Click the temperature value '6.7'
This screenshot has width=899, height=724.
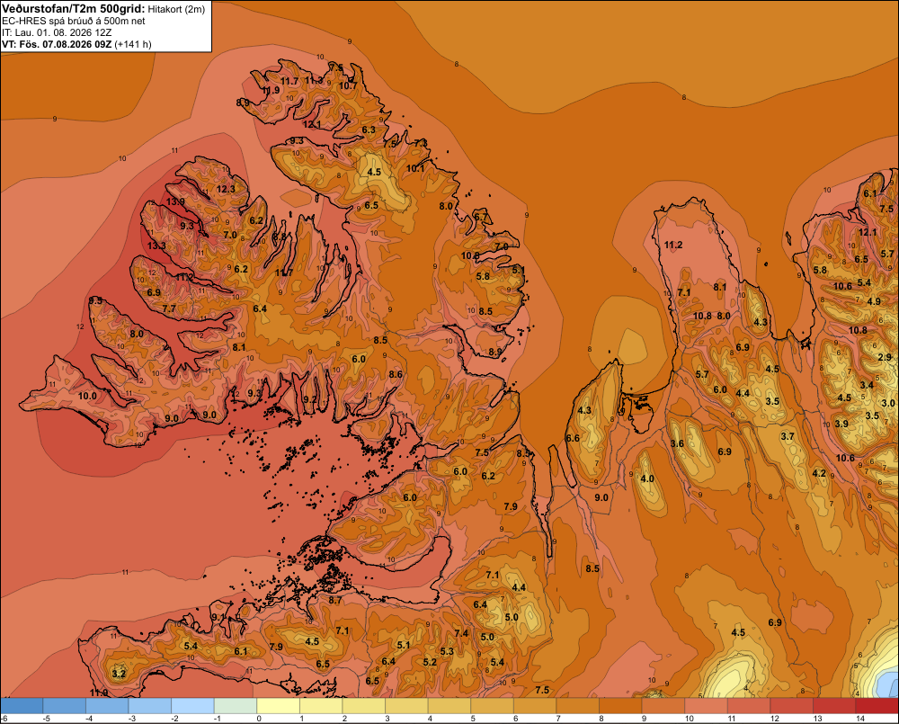tap(481, 217)
